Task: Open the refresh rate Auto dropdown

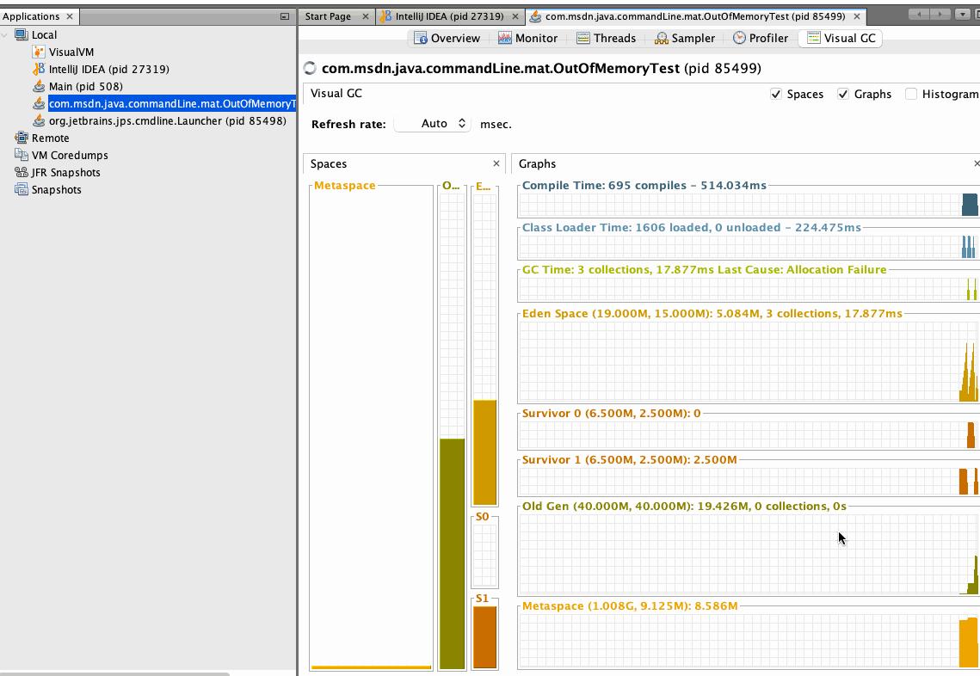Action: pyautogui.click(x=432, y=123)
